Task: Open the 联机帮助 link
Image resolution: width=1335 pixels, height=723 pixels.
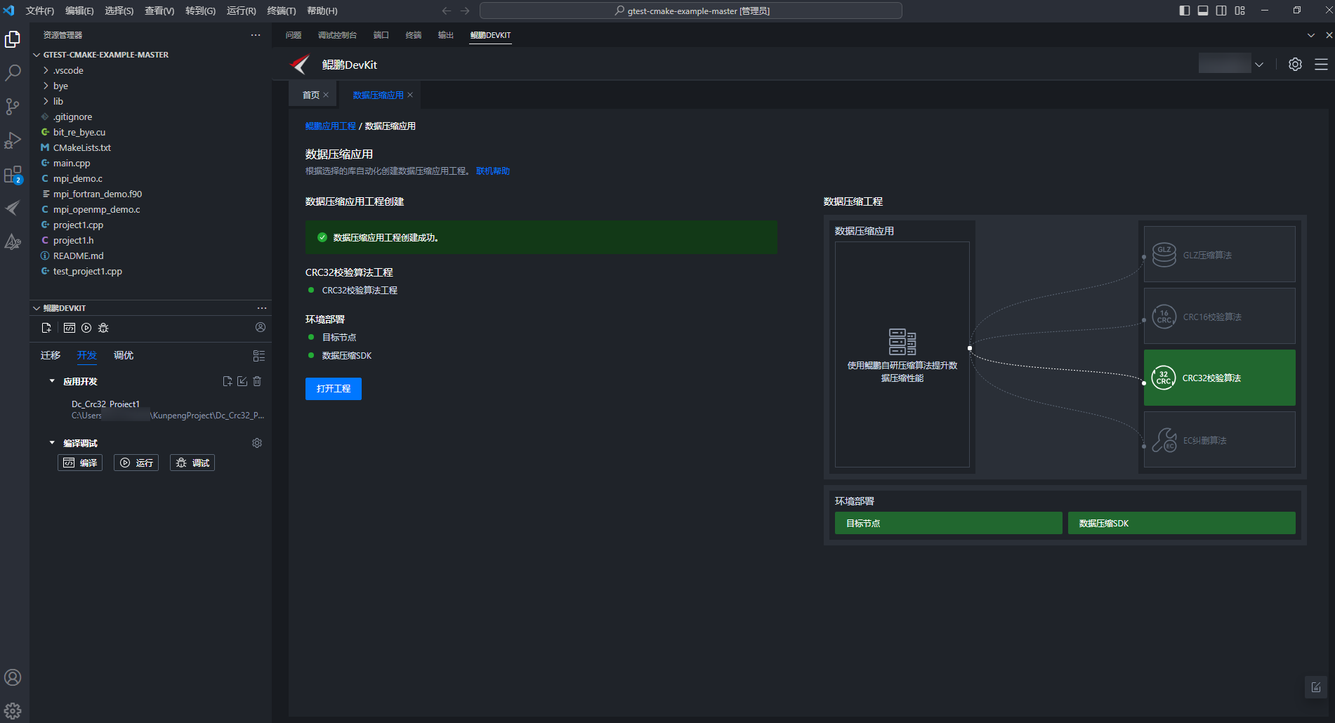Action: click(x=493, y=171)
